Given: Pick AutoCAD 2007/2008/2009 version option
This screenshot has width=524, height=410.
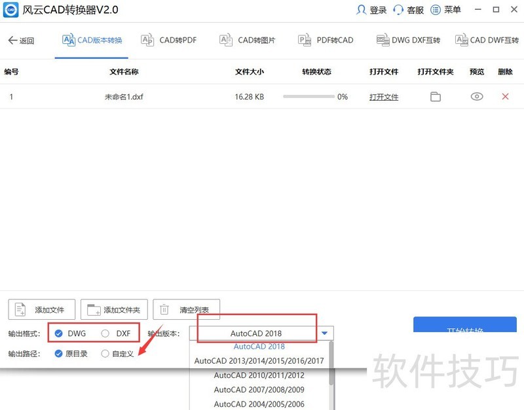Looking at the screenshot, I should pos(259,390).
